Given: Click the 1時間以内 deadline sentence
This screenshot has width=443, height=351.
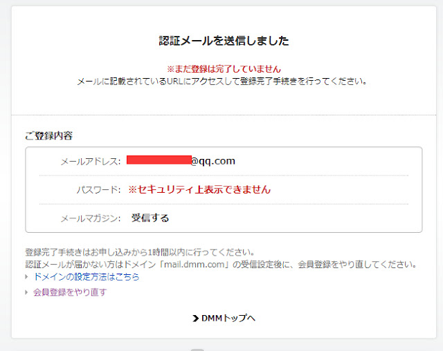Looking at the screenshot, I should pyautogui.click(x=140, y=252).
